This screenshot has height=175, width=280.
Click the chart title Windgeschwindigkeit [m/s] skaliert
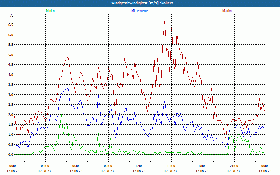(x=142, y=3)
